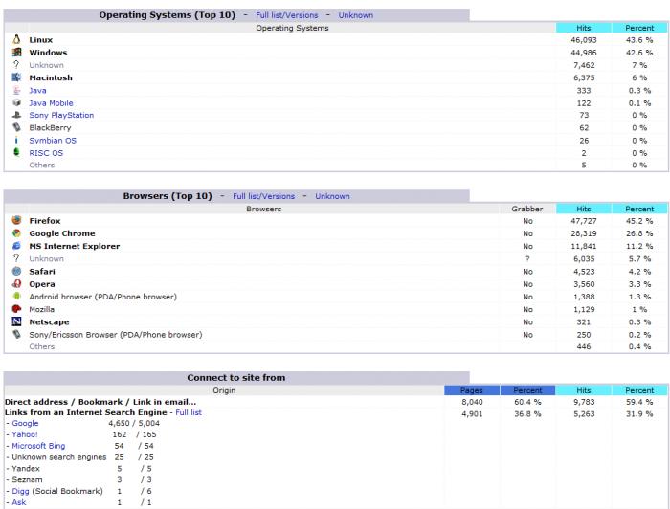Viewport: 670px width, 509px height.
Task: Select the Google Chrome row label
Action: [x=62, y=233]
